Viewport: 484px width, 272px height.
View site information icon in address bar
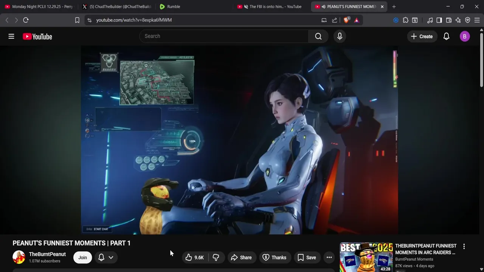(x=89, y=20)
